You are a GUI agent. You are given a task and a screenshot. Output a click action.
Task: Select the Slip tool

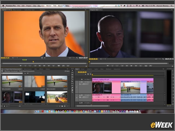click(72, 84)
